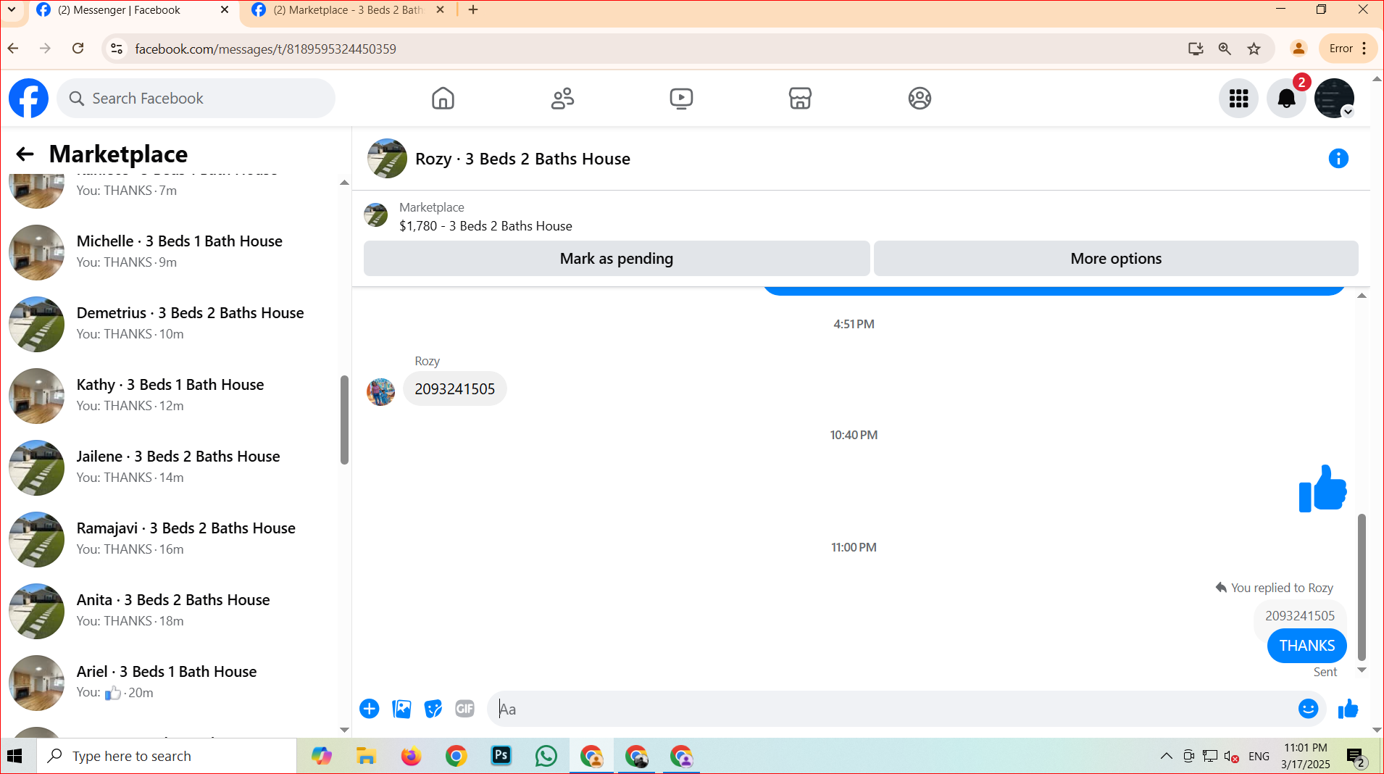
Task: Click Mark as pending button
Action: click(617, 259)
